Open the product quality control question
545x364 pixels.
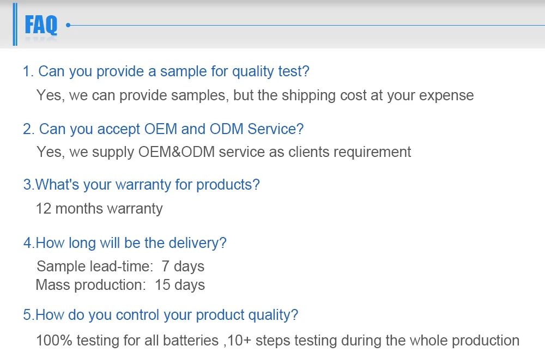(x=161, y=315)
